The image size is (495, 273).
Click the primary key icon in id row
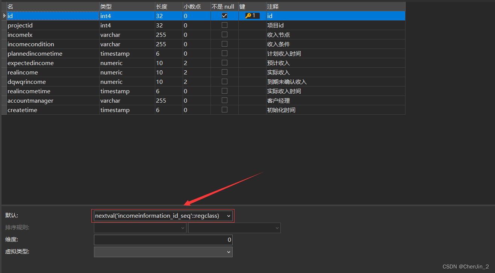point(248,16)
